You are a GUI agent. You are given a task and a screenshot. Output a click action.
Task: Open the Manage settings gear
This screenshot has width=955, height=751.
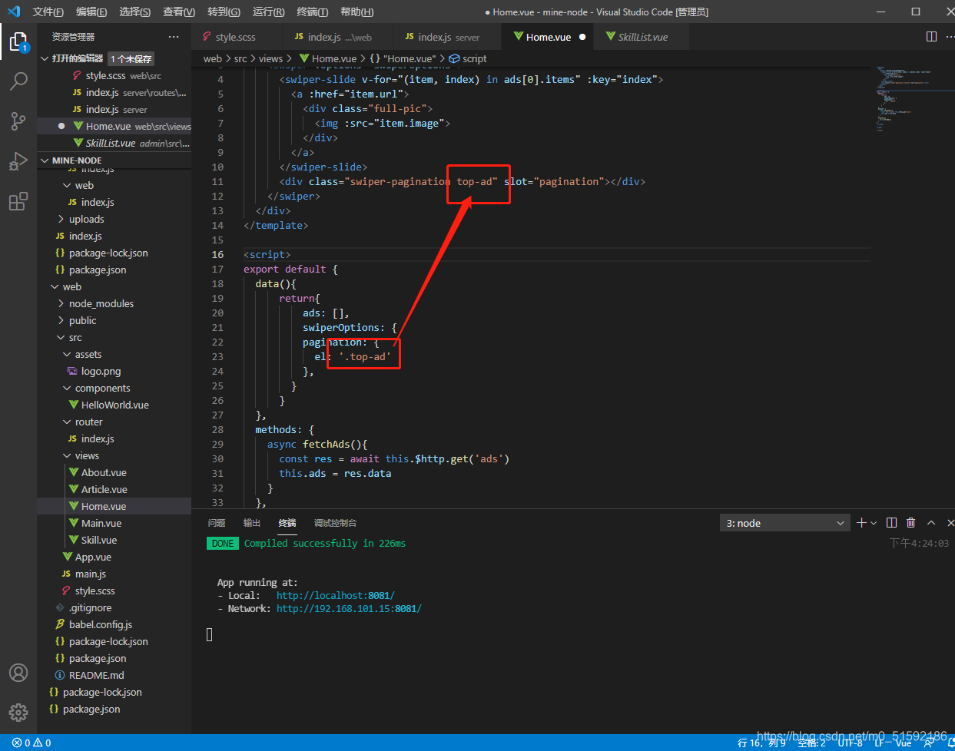(x=19, y=713)
